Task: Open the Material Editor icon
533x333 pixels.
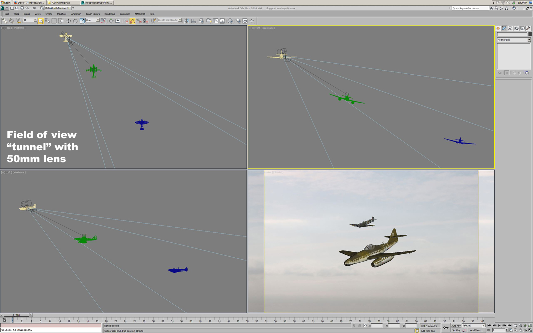Action: (x=230, y=21)
